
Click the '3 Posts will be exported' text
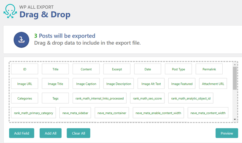pos(65,36)
